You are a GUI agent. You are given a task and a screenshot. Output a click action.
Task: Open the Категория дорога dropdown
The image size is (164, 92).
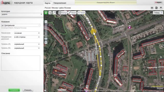pyautogui.click(x=22, y=14)
